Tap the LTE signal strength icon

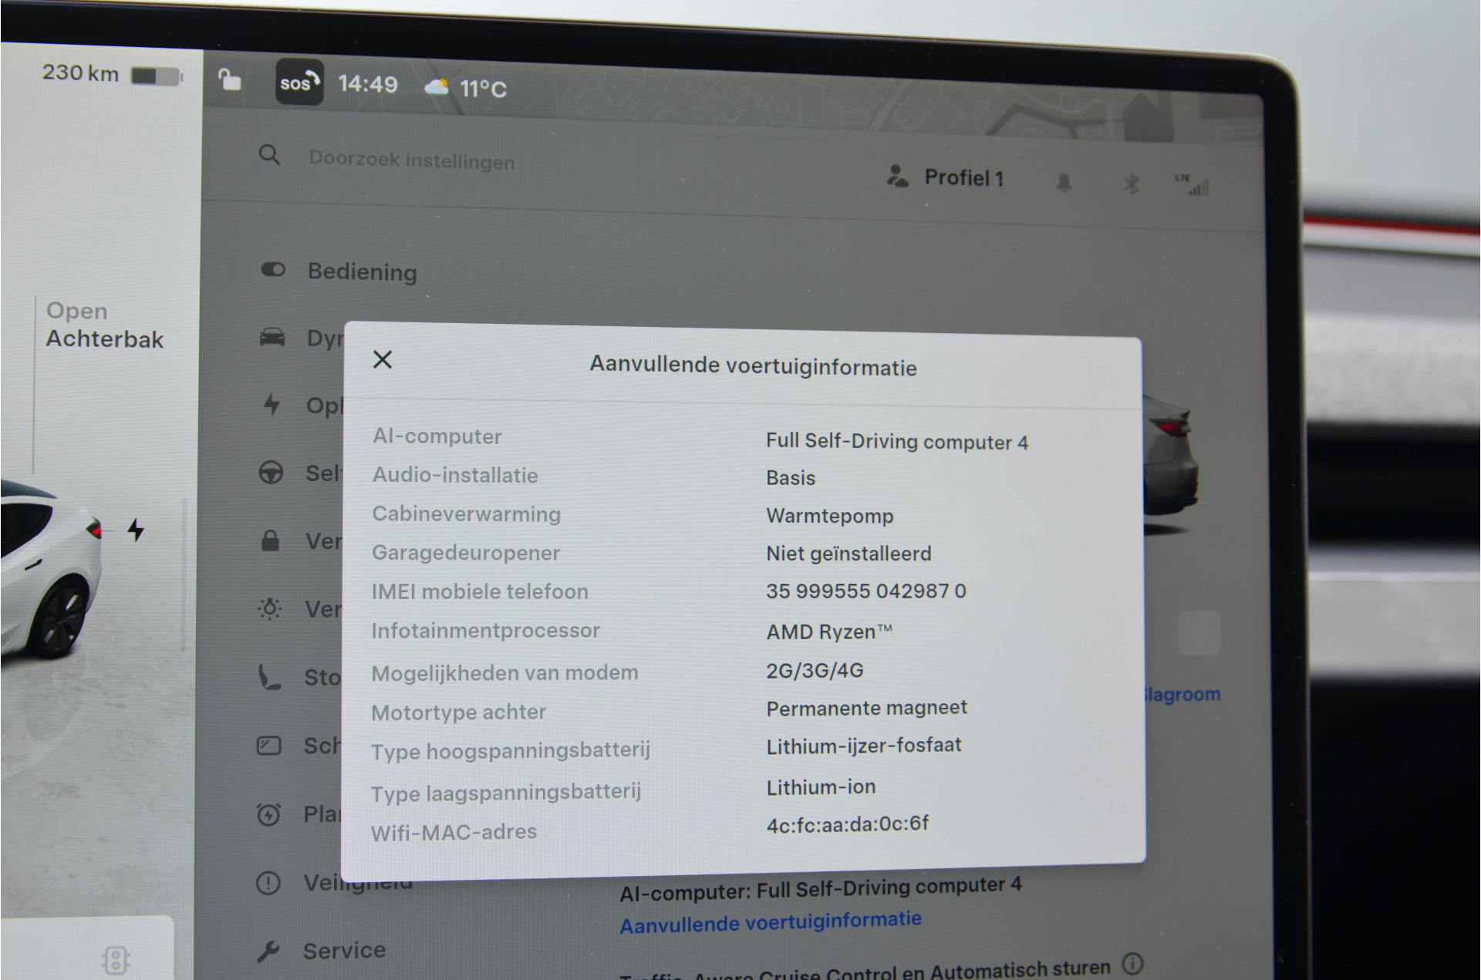pos(1193,185)
